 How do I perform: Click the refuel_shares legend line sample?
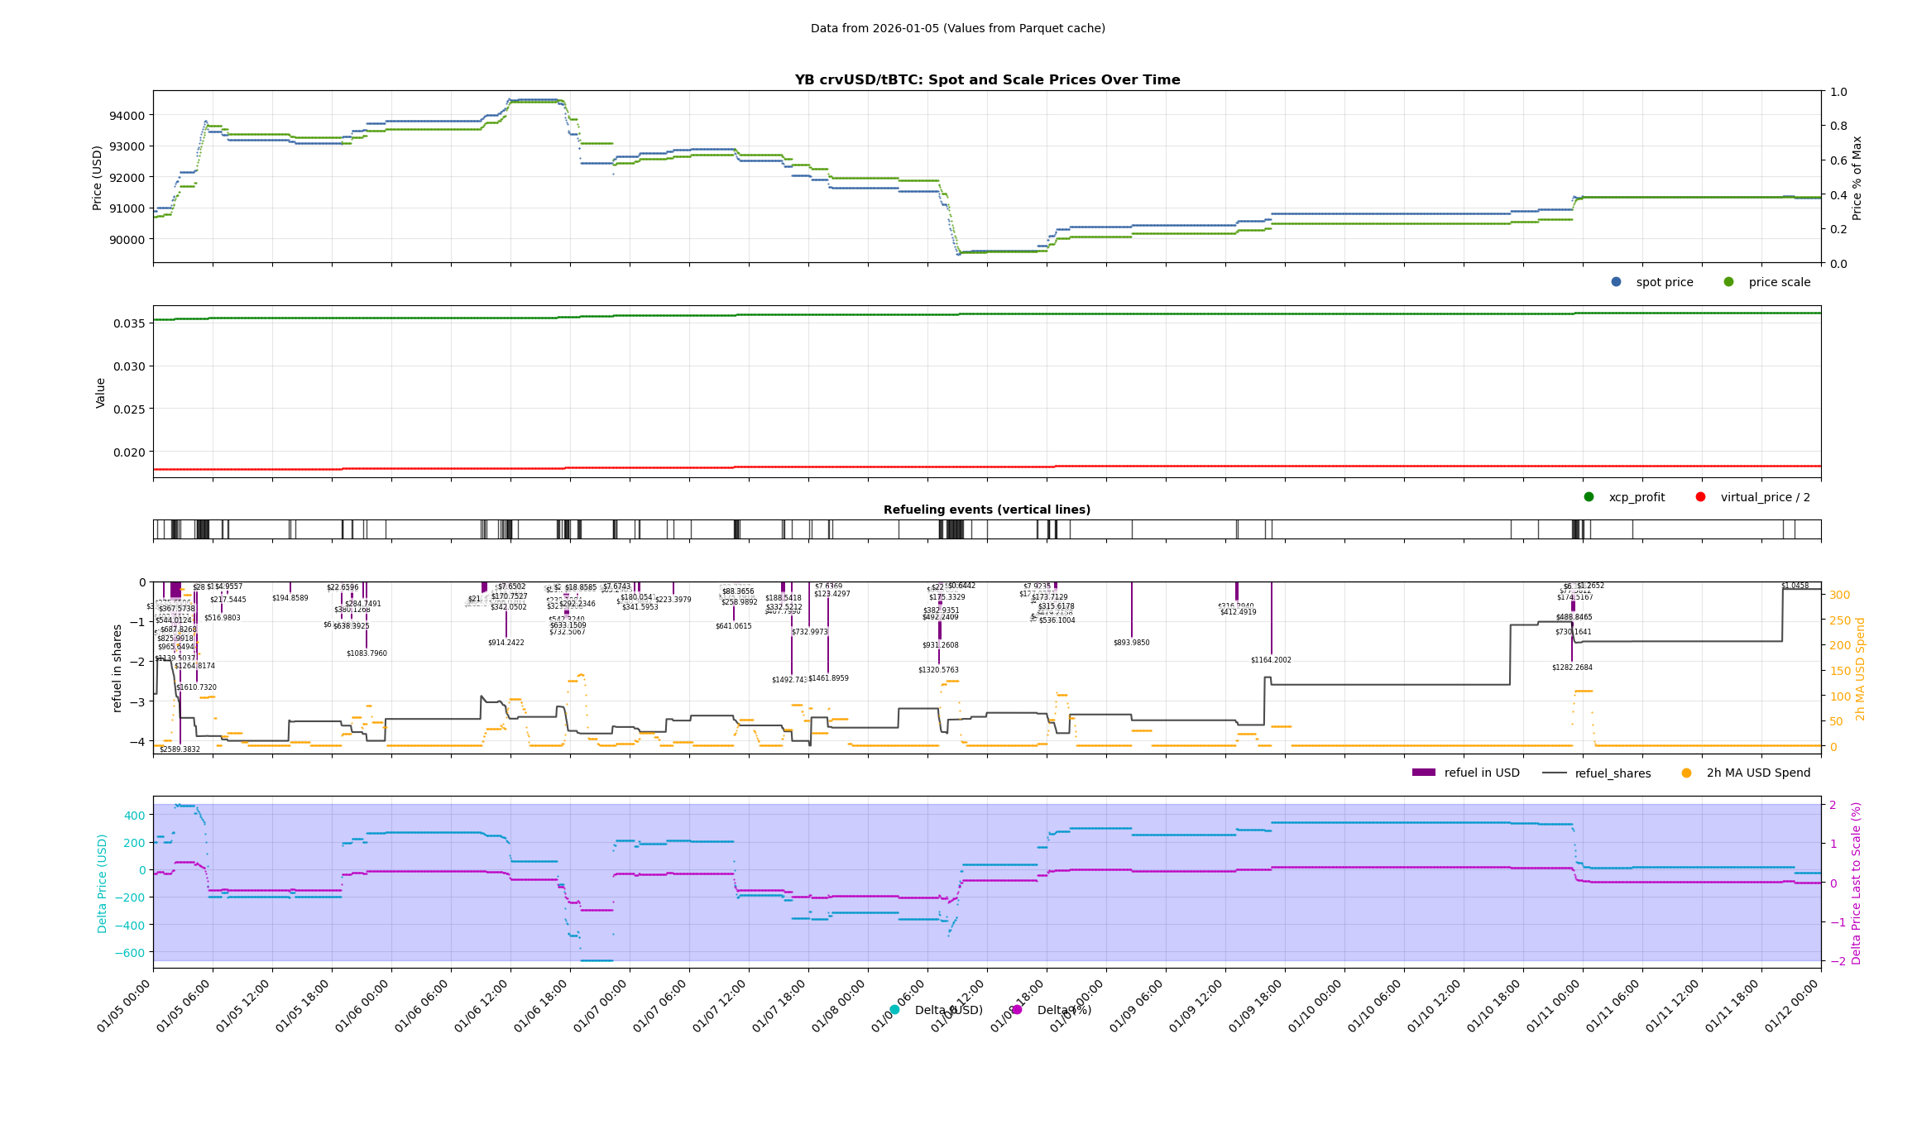click(x=1554, y=773)
